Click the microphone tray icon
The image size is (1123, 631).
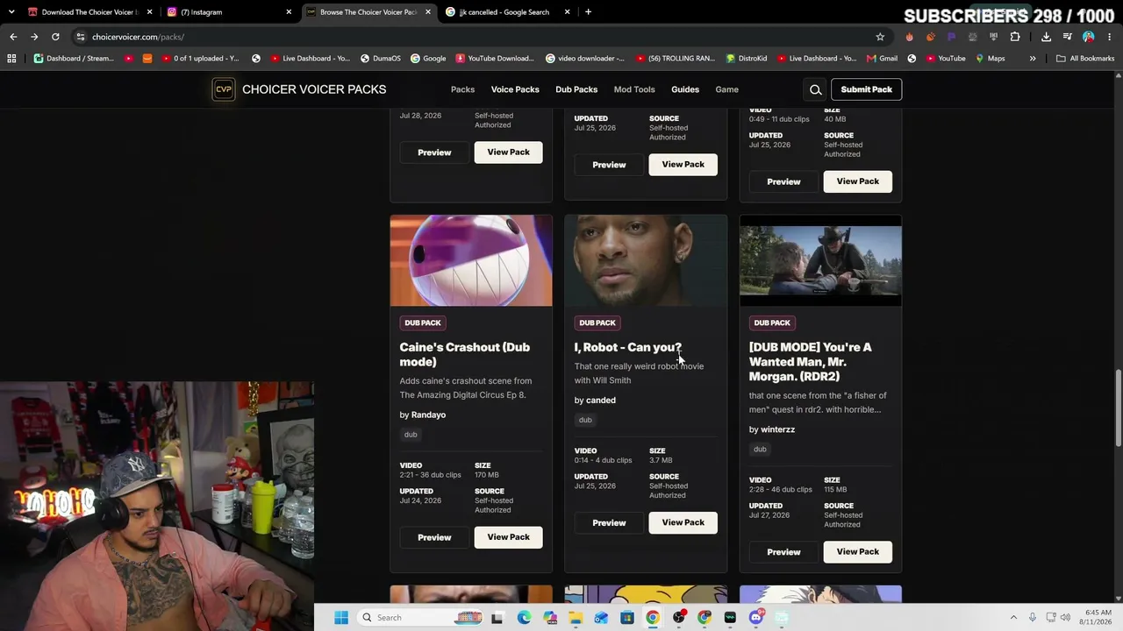click(1033, 618)
